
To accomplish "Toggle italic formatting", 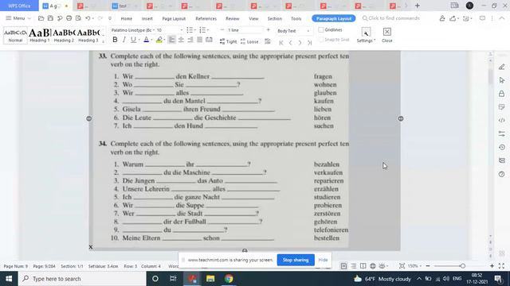I will [124, 40].
